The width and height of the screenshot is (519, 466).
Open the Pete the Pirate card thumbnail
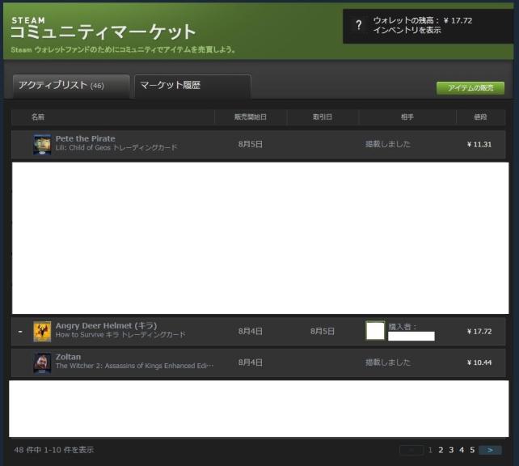[x=42, y=144]
